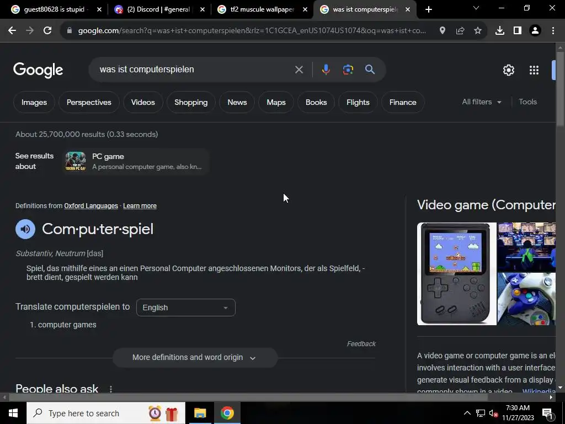Close the tf2 muscule wallpaper tab
Screen dimensions: 565x424
(x=305, y=10)
